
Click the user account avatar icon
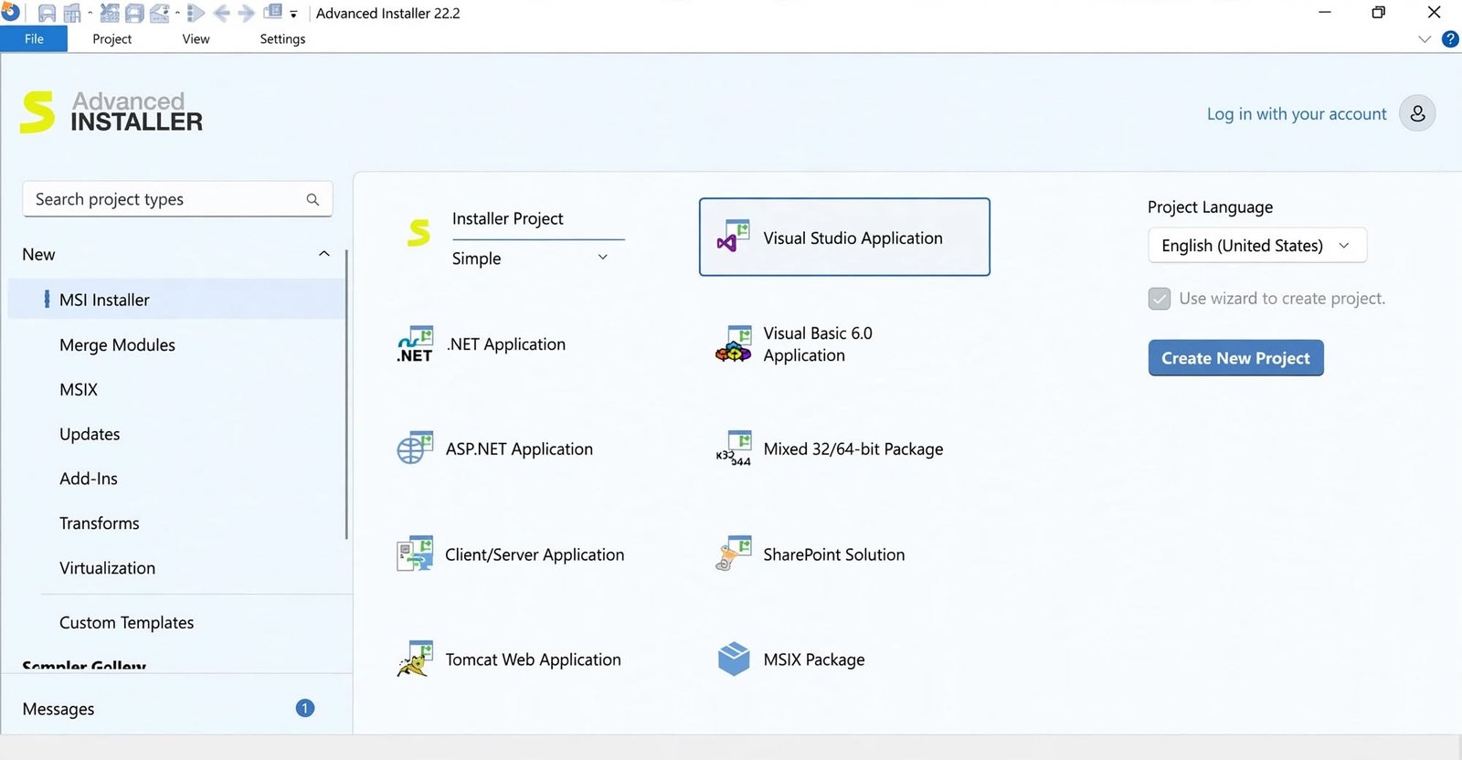point(1417,113)
